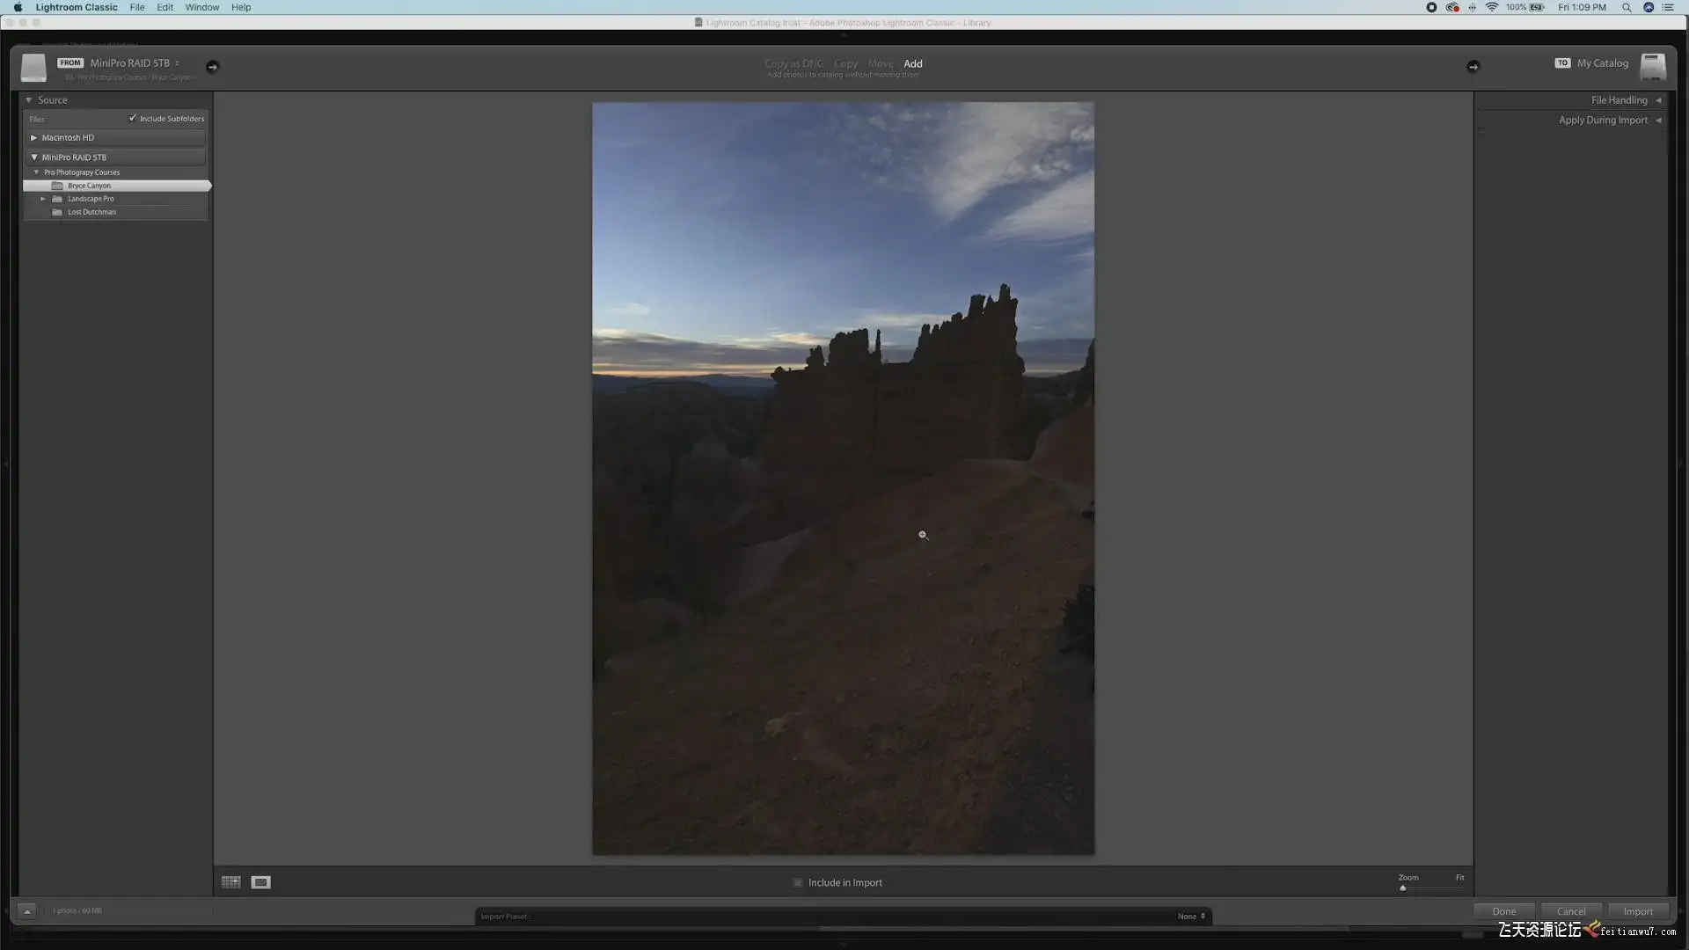1689x950 pixels.
Task: Click the Fit zoom label
Action: tap(1459, 877)
